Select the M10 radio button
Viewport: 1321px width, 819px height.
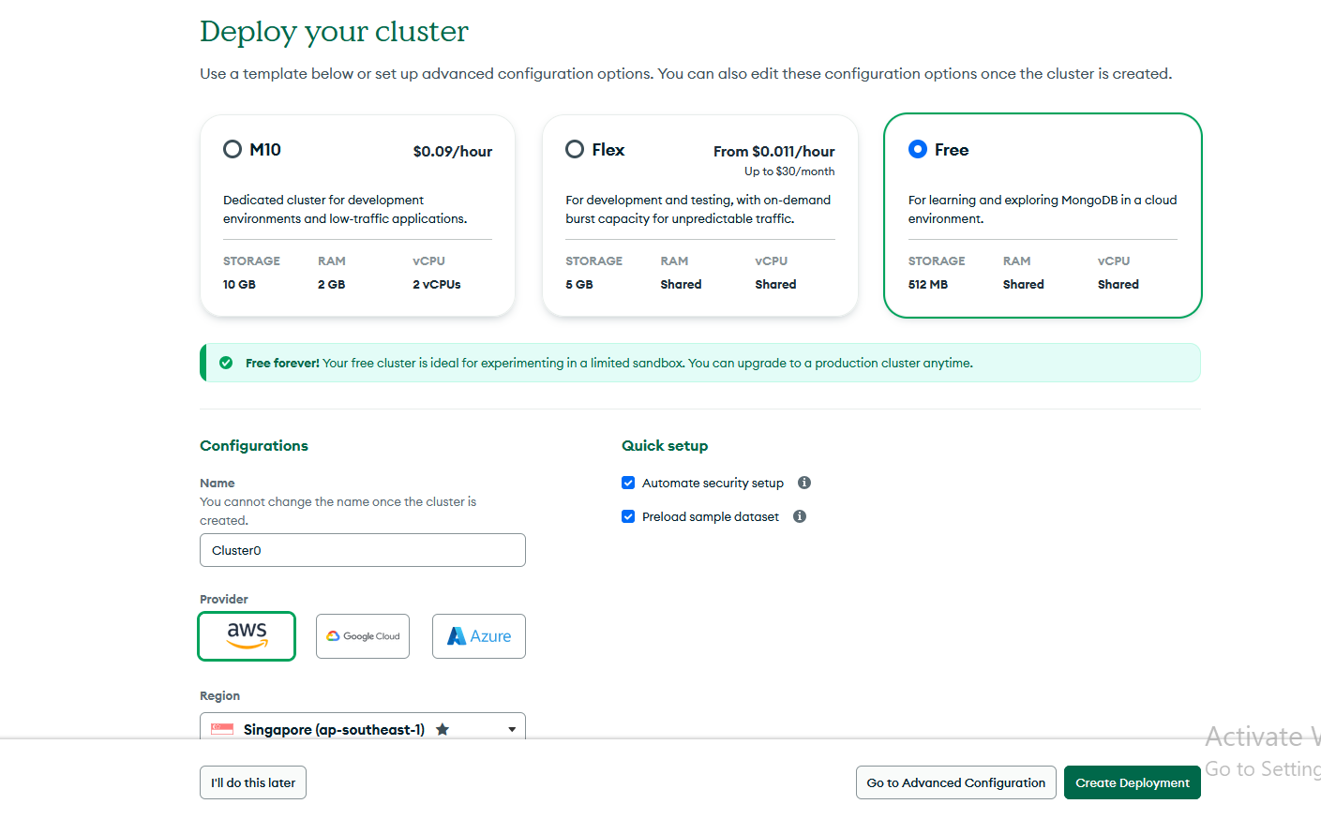coord(233,149)
